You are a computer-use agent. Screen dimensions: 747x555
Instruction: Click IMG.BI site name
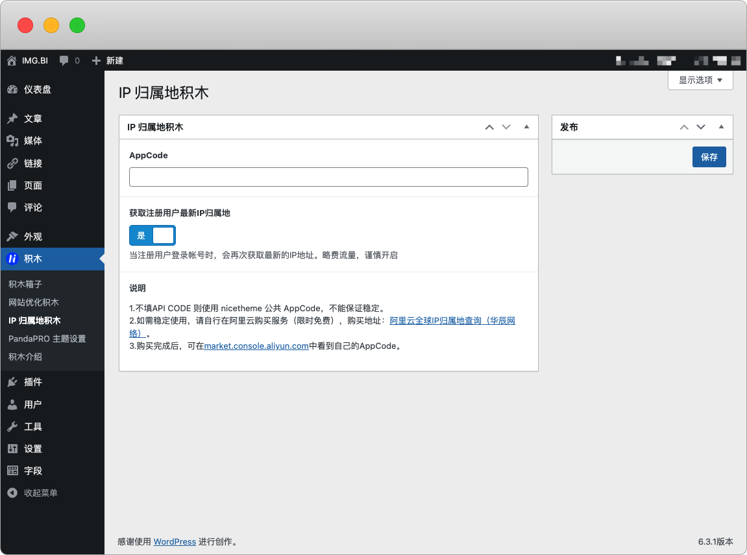coord(35,60)
